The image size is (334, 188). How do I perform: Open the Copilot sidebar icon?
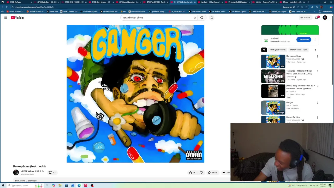pos(331,7)
